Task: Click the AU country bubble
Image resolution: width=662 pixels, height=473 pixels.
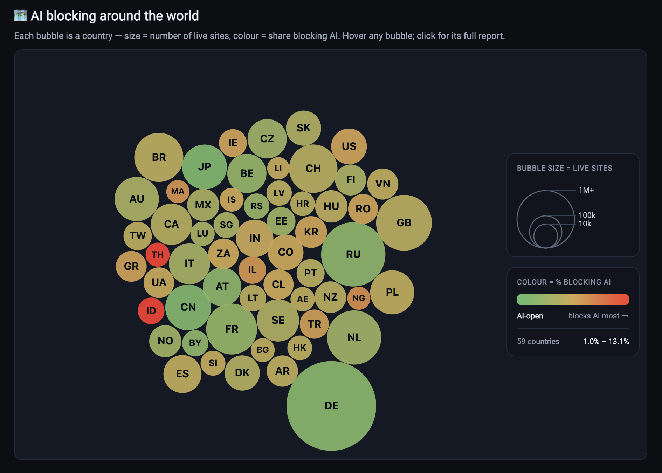Action: click(137, 199)
